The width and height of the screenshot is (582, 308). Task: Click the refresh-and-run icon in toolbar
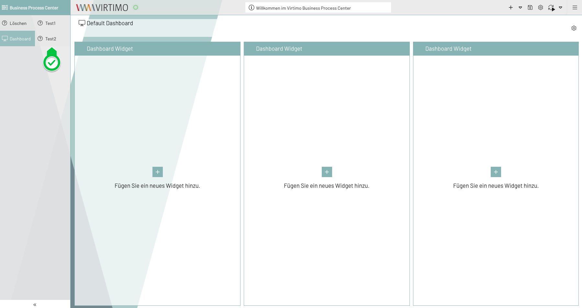point(551,8)
